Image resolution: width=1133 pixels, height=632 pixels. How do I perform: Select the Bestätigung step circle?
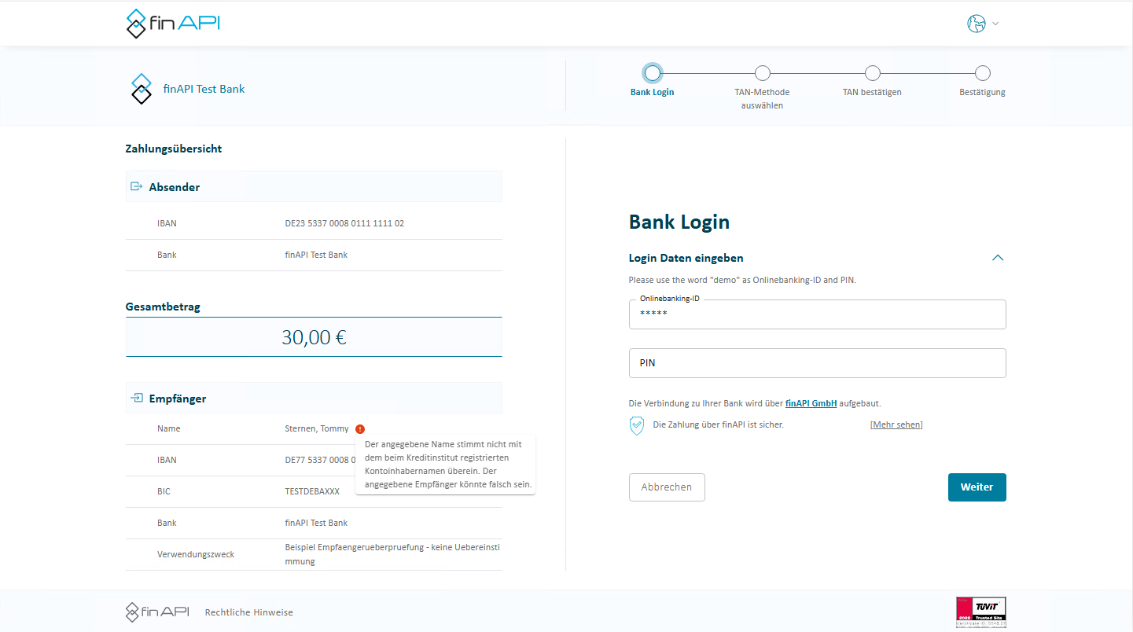click(982, 73)
